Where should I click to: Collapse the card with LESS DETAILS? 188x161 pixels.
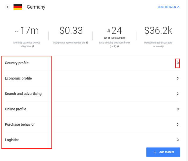click(168, 7)
